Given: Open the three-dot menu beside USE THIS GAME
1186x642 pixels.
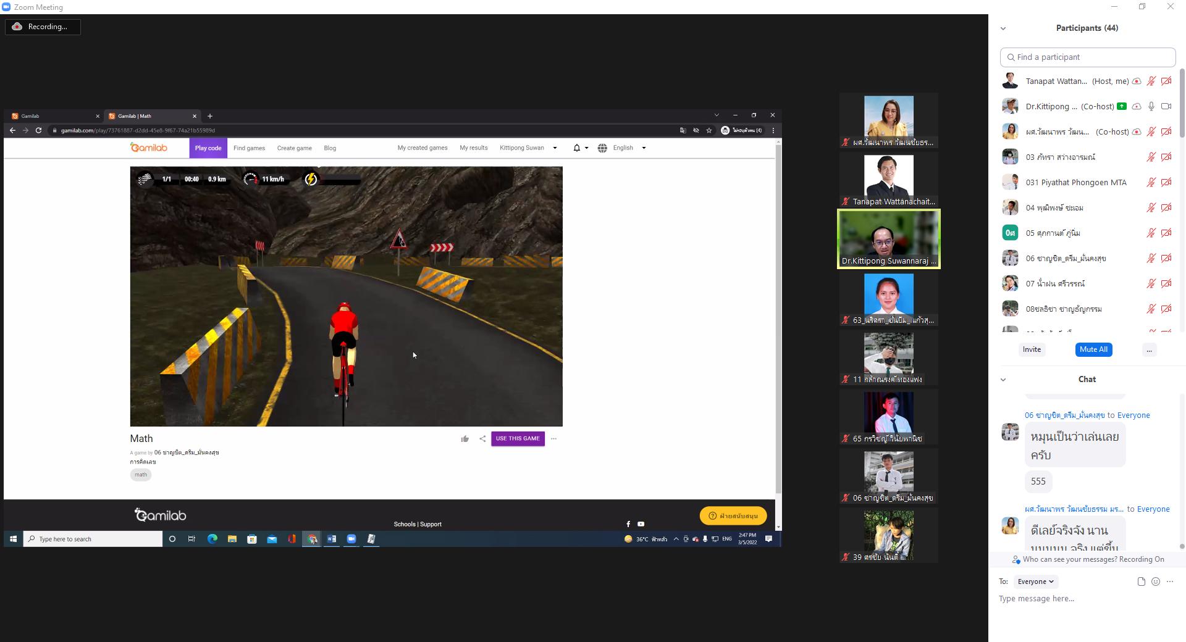Looking at the screenshot, I should (x=553, y=439).
